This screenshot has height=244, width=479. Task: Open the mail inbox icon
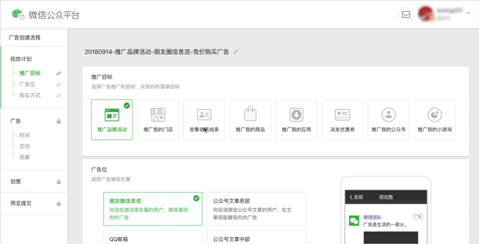pyautogui.click(x=406, y=14)
